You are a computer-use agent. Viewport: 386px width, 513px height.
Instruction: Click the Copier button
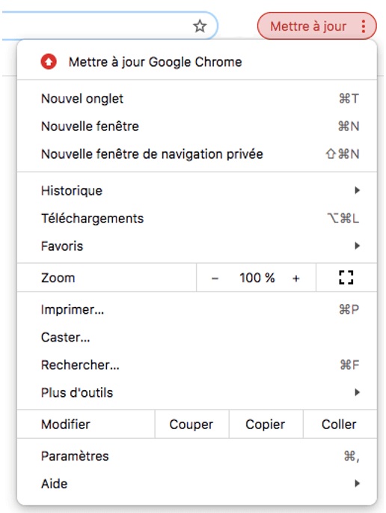tap(266, 425)
